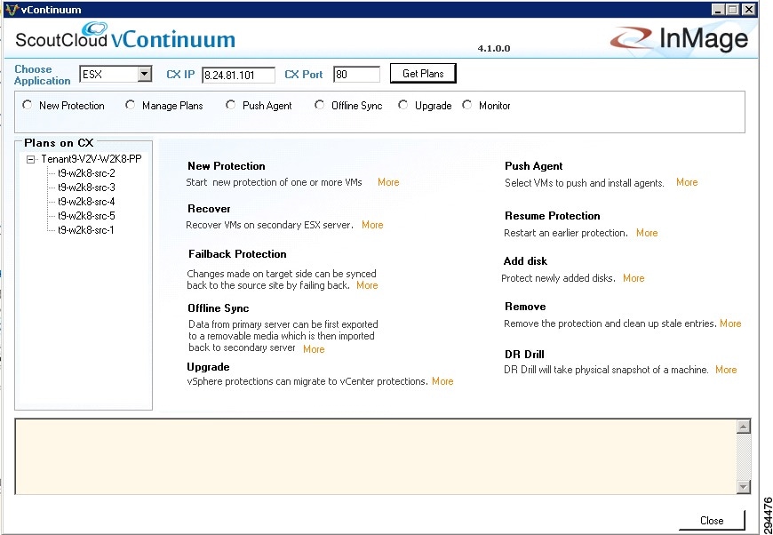Screen dimensions: 773x535
Task: Click the vContinuum title bar icon
Action: pos(12,10)
